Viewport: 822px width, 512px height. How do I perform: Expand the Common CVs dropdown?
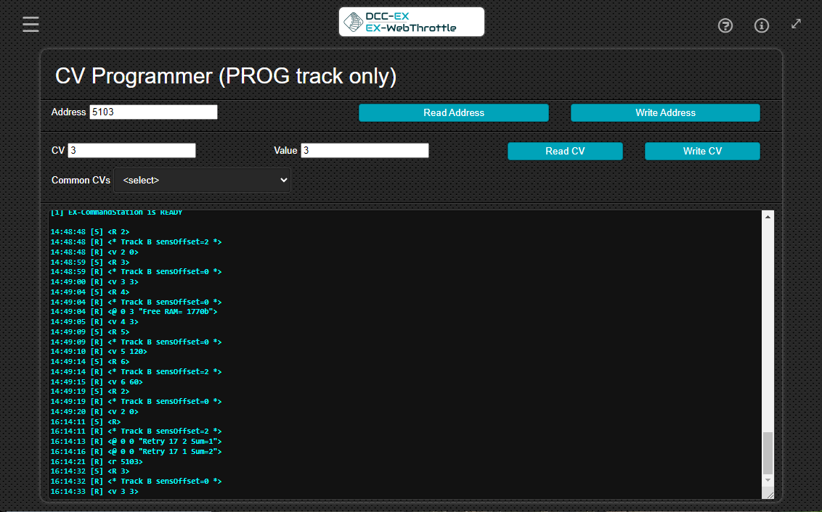tap(202, 181)
